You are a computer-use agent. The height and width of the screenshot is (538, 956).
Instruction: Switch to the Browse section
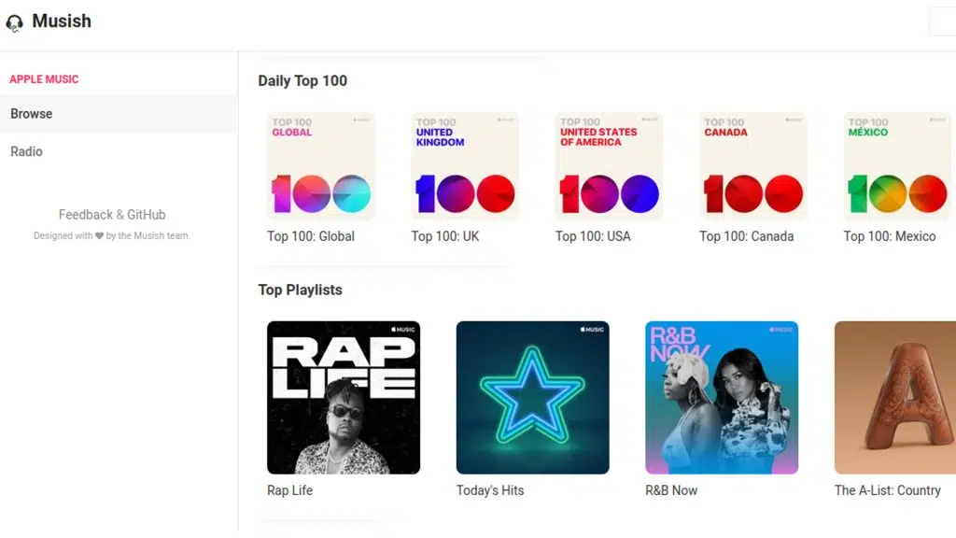click(x=31, y=113)
